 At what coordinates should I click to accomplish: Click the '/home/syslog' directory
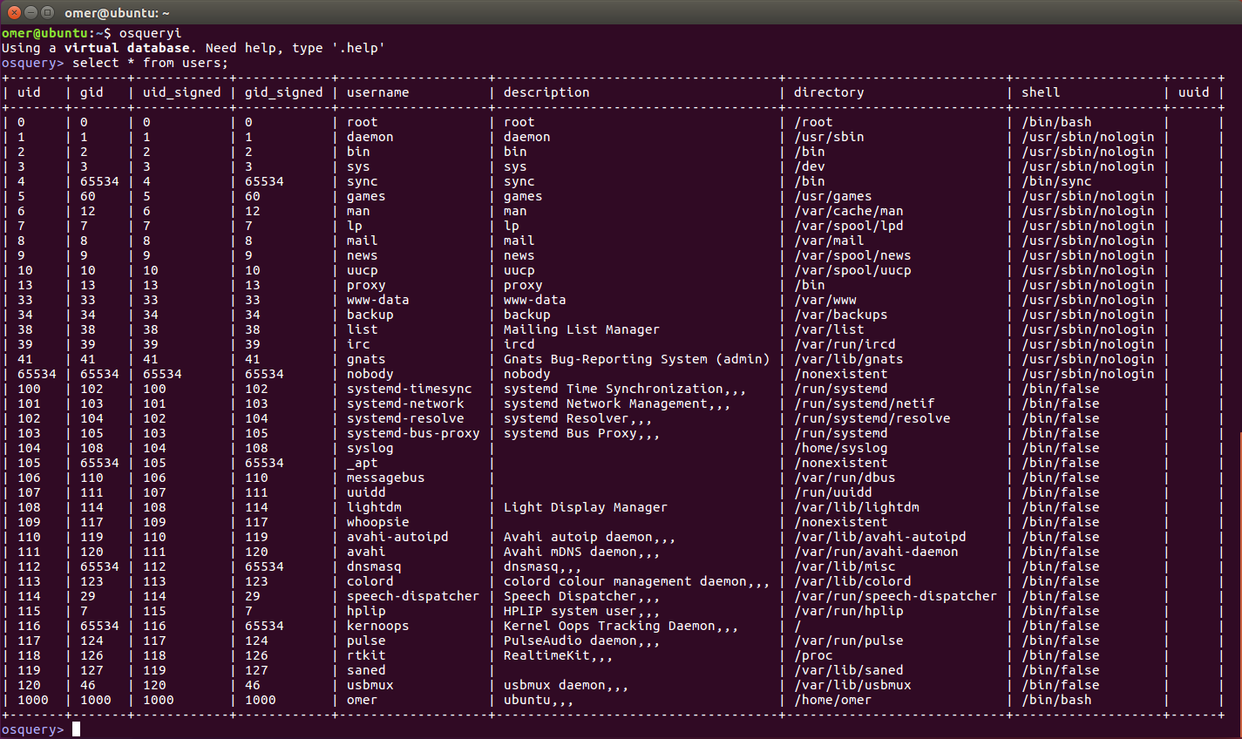(x=841, y=448)
